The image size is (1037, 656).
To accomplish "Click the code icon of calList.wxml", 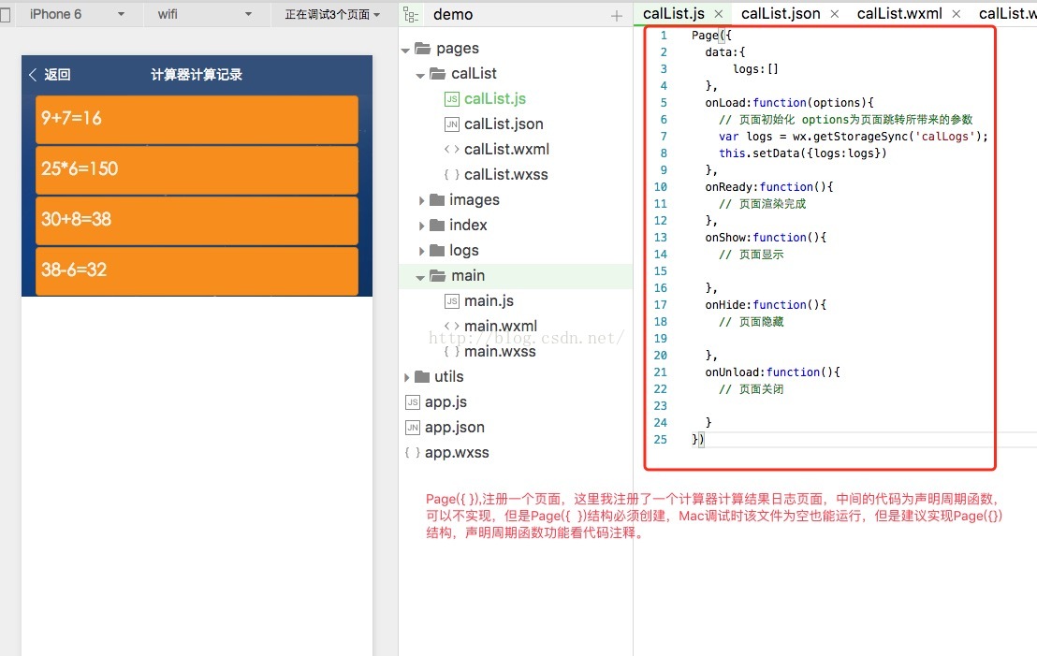I will 451,150.
